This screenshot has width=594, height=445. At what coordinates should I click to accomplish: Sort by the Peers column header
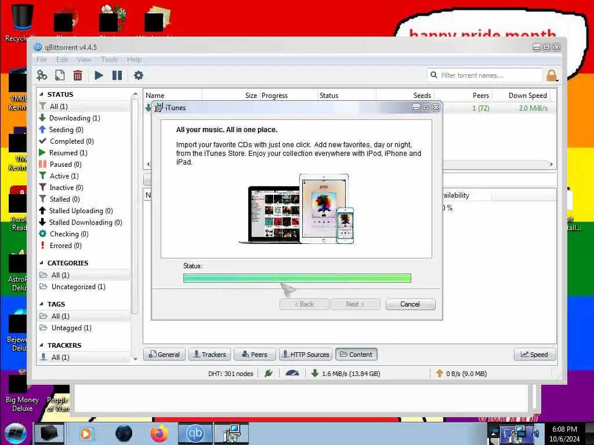(463, 96)
